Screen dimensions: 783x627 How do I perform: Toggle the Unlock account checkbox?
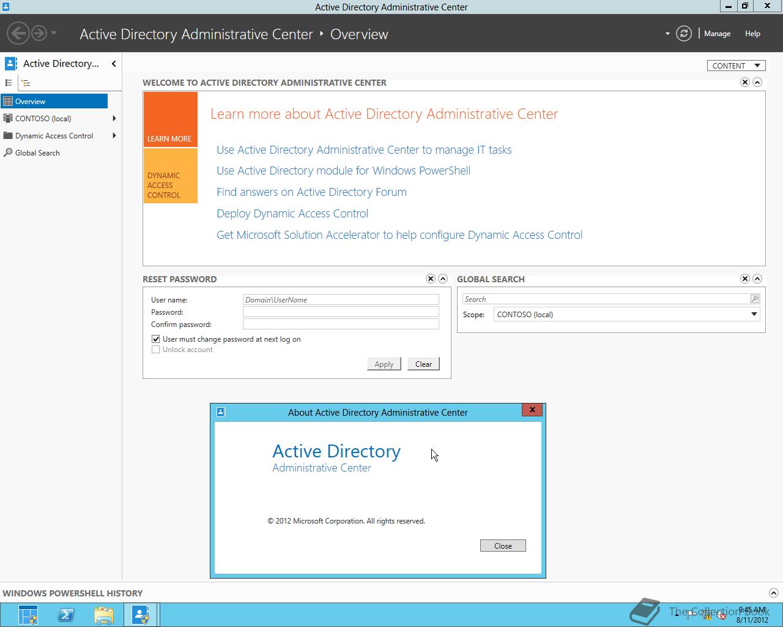pyautogui.click(x=155, y=350)
